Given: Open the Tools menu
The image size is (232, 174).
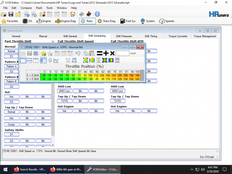Looking at the screenshot, I should click(x=49, y=8).
